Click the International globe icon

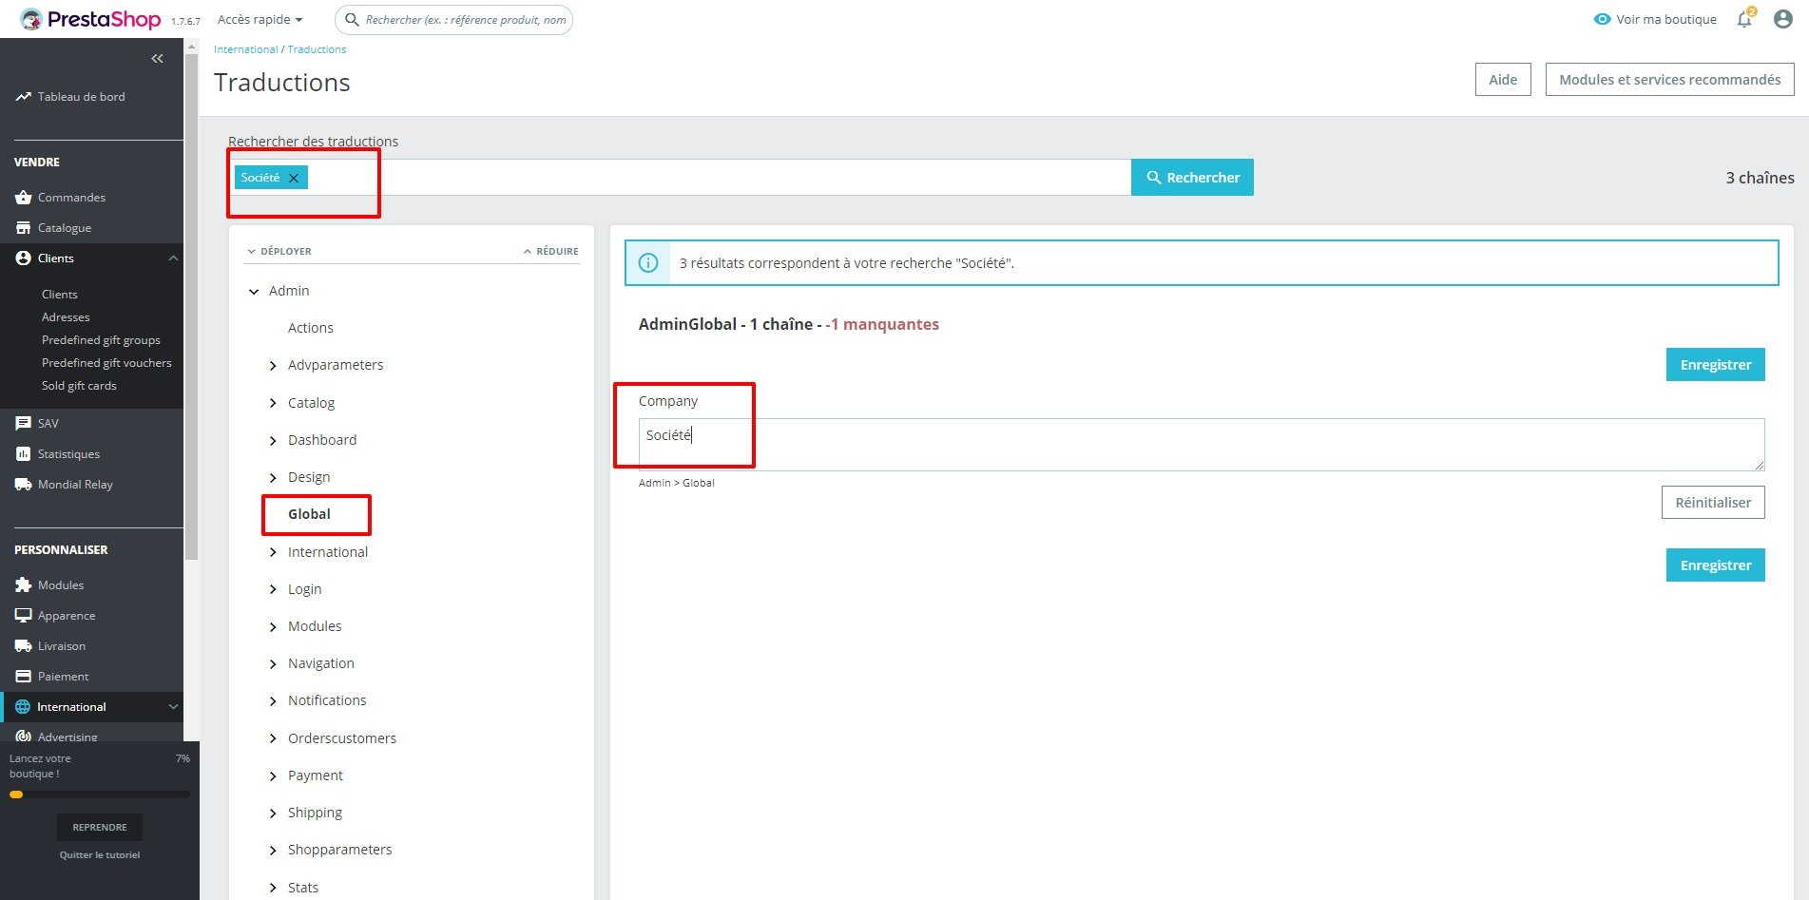pos(23,707)
